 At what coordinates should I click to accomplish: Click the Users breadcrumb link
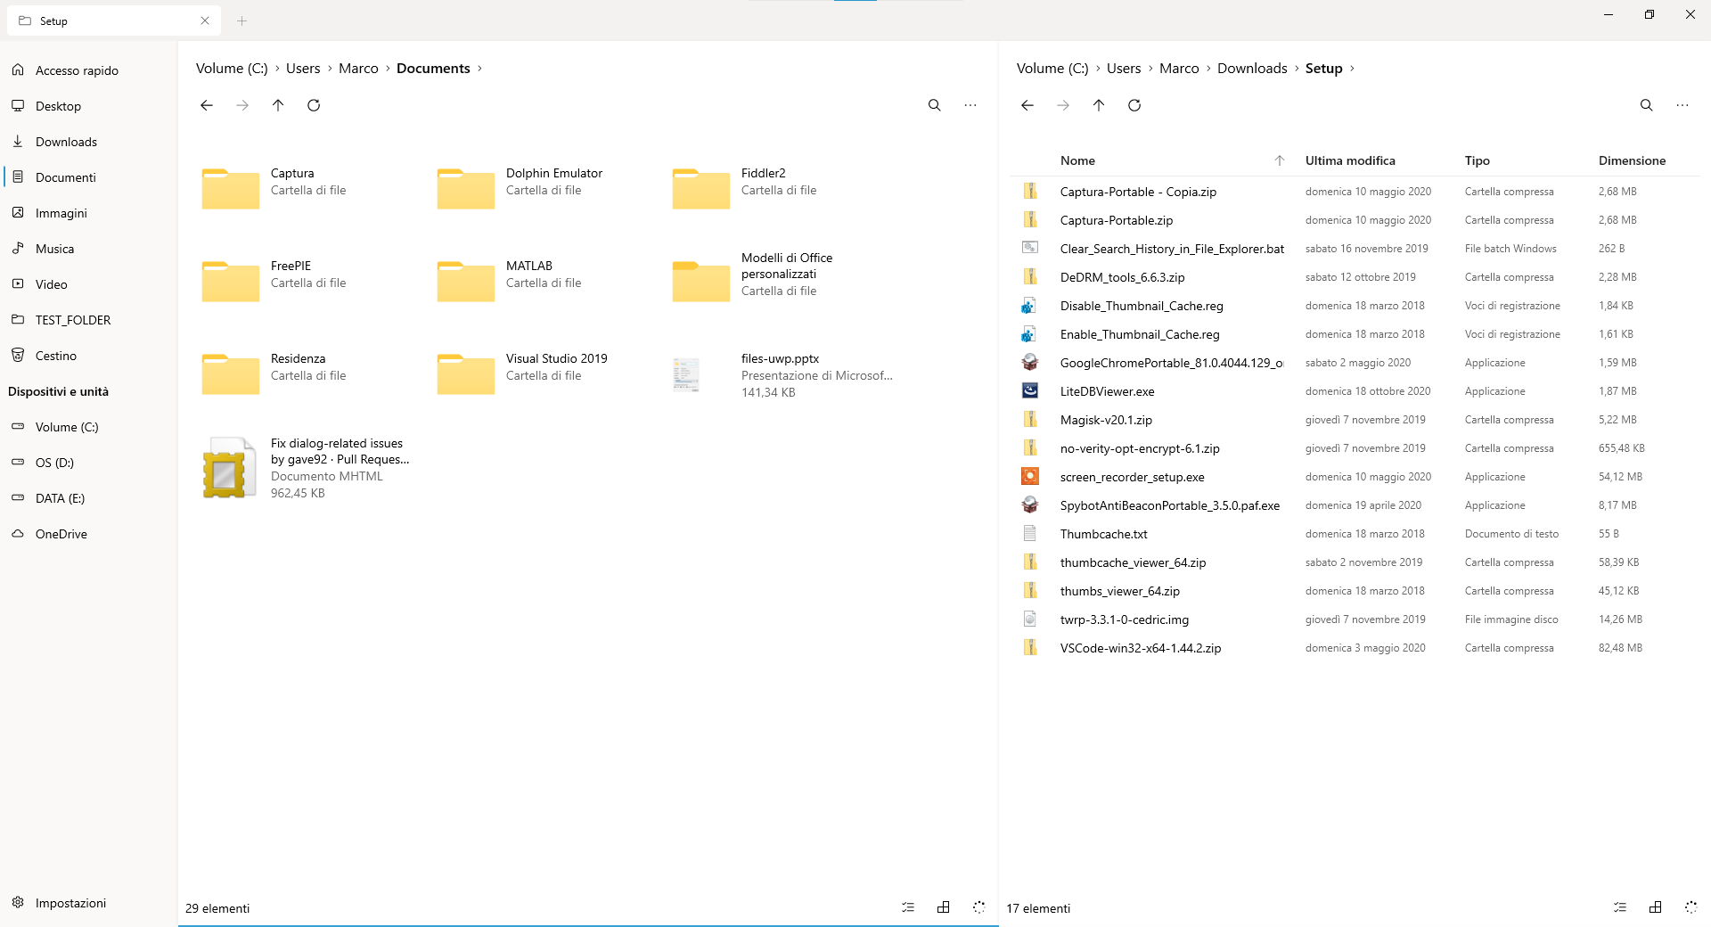(x=303, y=68)
